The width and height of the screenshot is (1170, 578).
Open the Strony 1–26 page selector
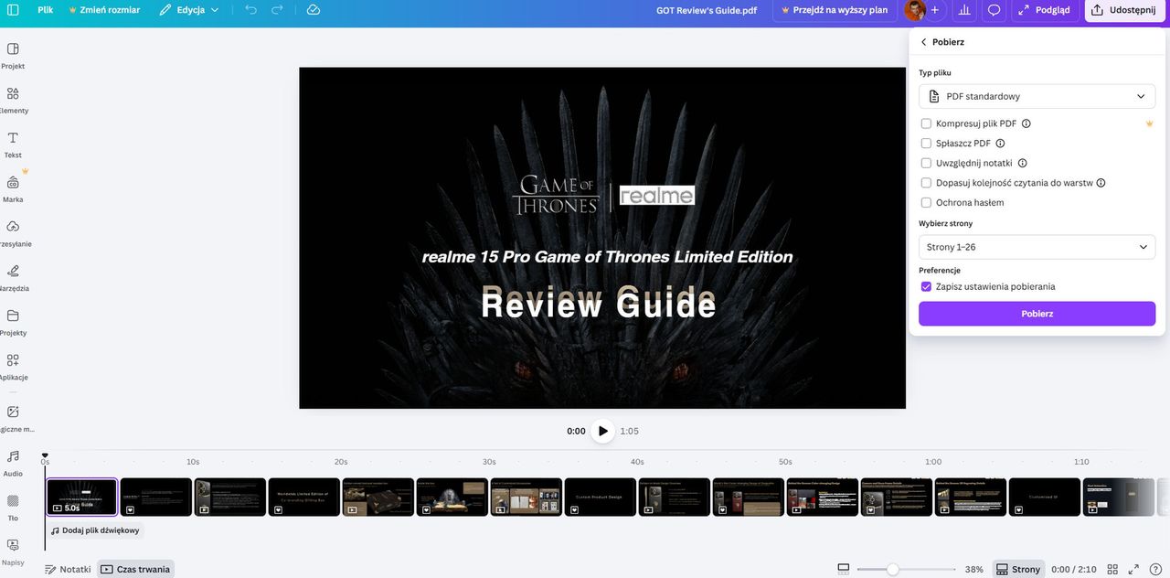tap(1037, 247)
